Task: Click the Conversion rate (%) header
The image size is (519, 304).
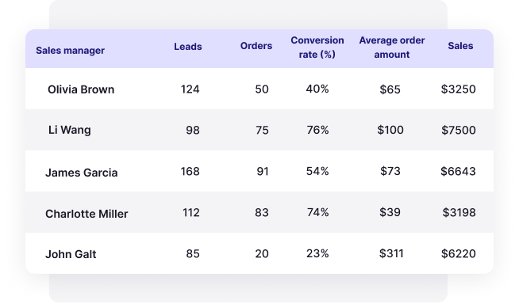Action: point(317,47)
